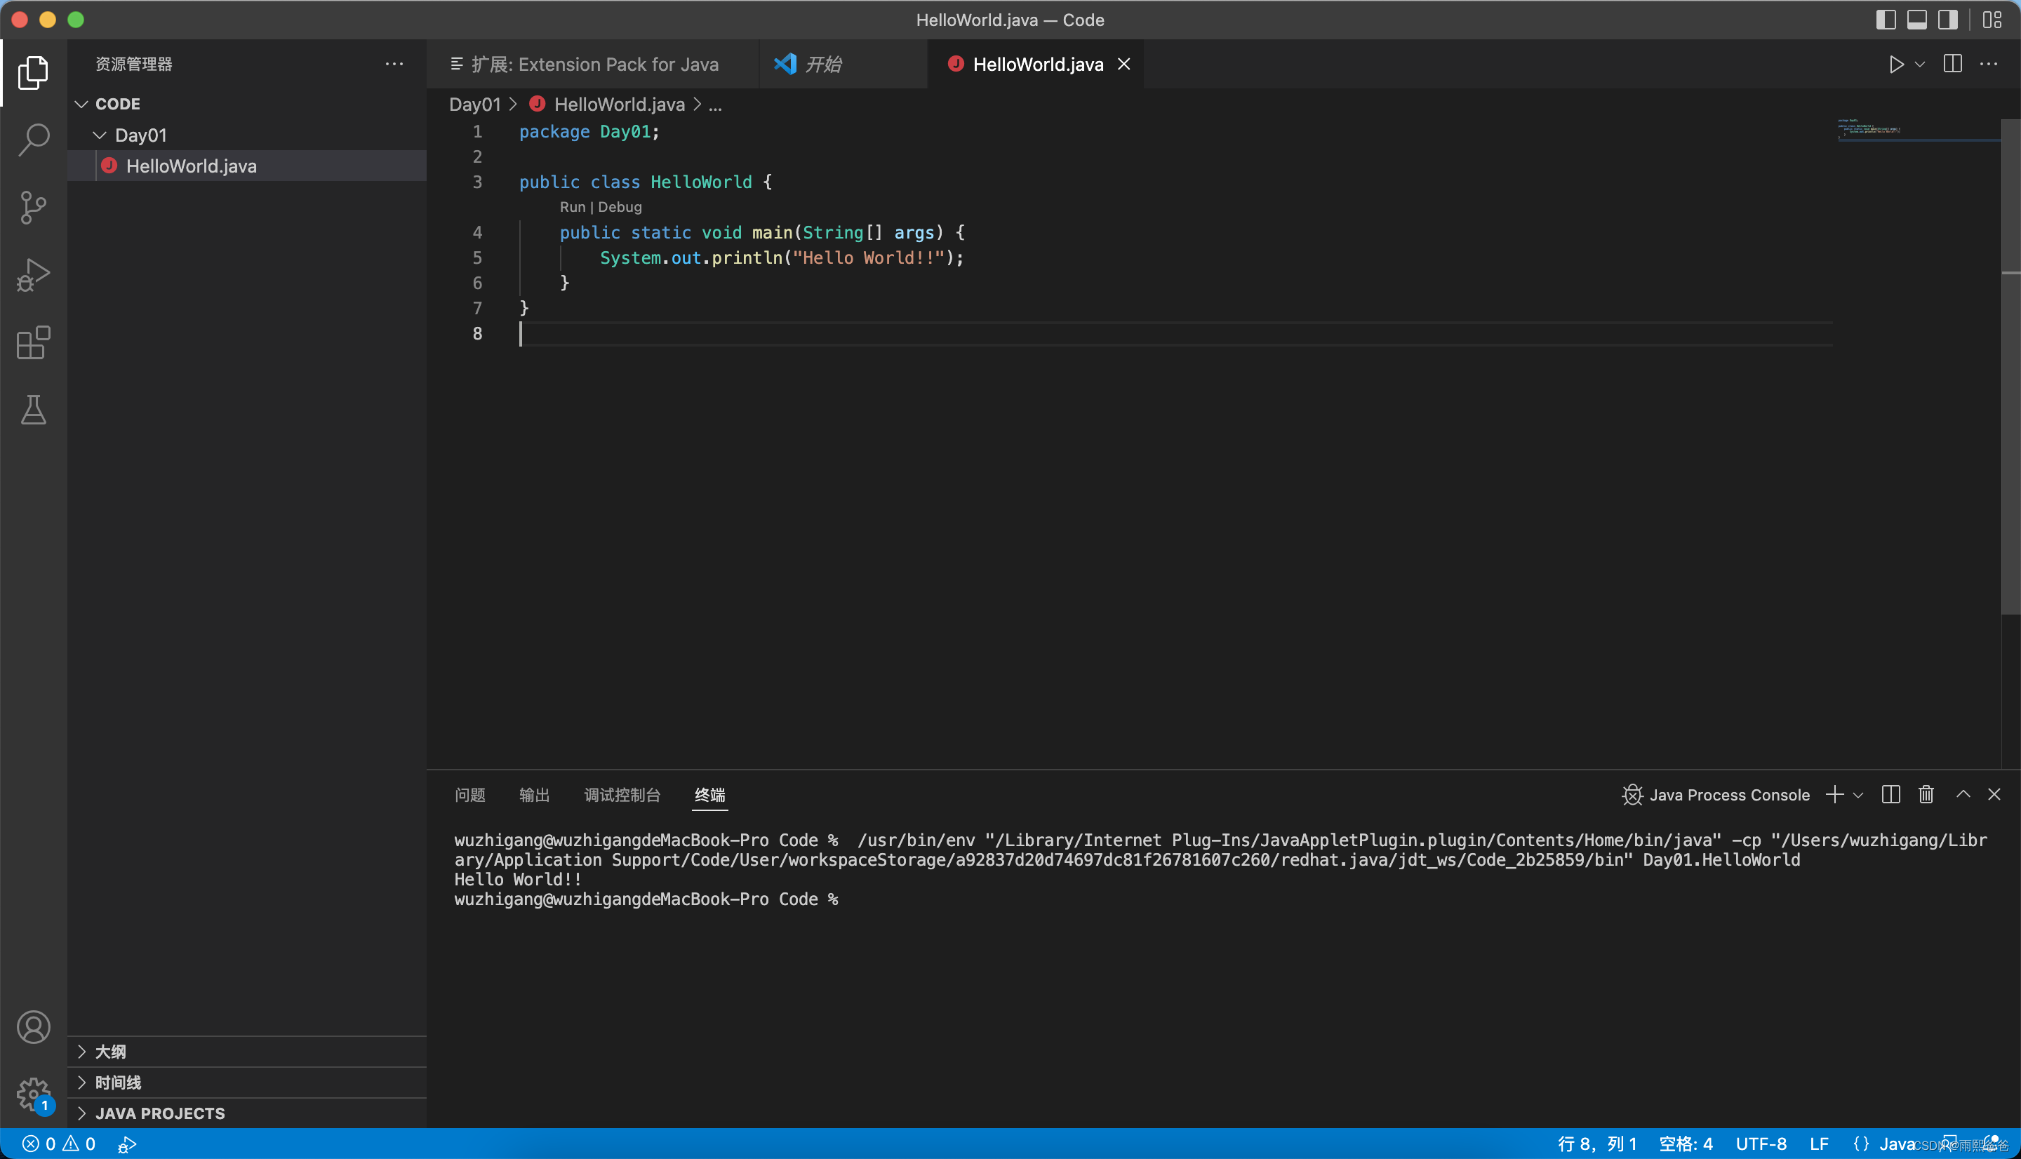
Task: Collapse the Day01 folder
Action: tap(100, 135)
